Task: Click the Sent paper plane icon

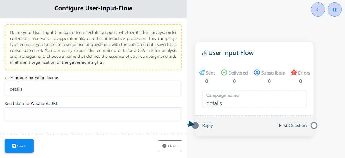Action: pyautogui.click(x=202, y=73)
